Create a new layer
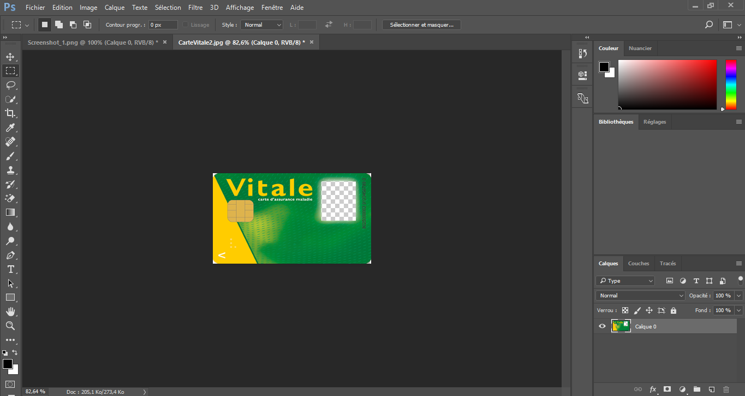Image resolution: width=745 pixels, height=396 pixels. (711, 389)
